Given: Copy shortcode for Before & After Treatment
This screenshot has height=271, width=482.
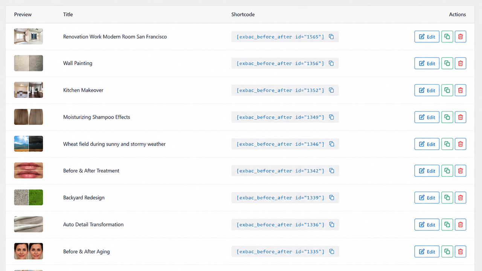Looking at the screenshot, I should [331, 171].
